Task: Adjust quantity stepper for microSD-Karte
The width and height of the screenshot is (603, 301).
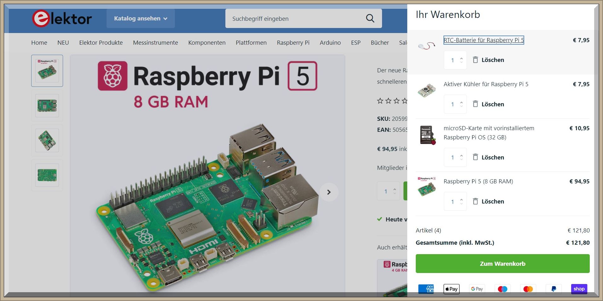Action: 461,157
